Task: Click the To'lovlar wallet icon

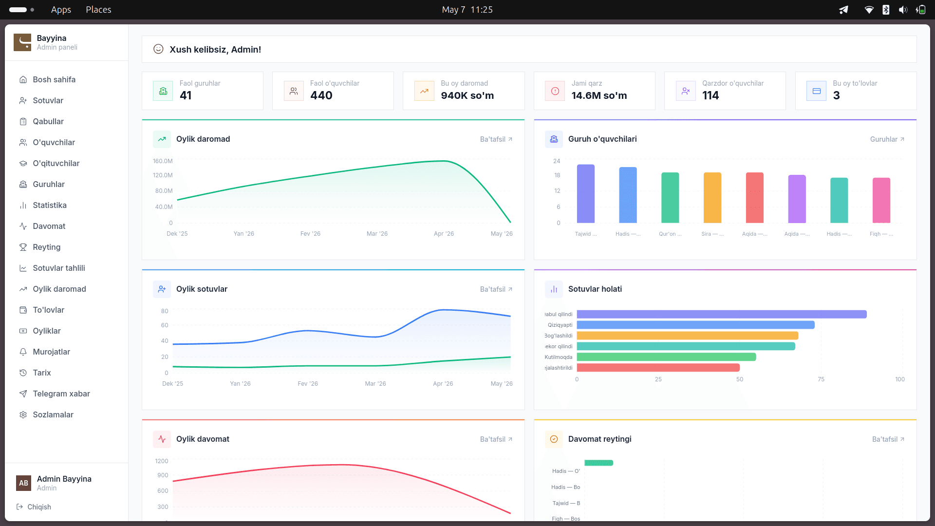Action: tap(23, 310)
